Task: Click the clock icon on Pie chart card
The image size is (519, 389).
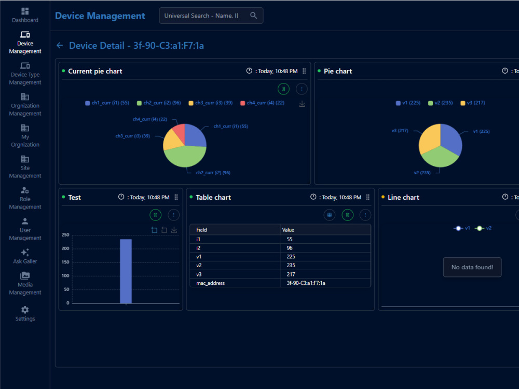Action: pos(505,71)
